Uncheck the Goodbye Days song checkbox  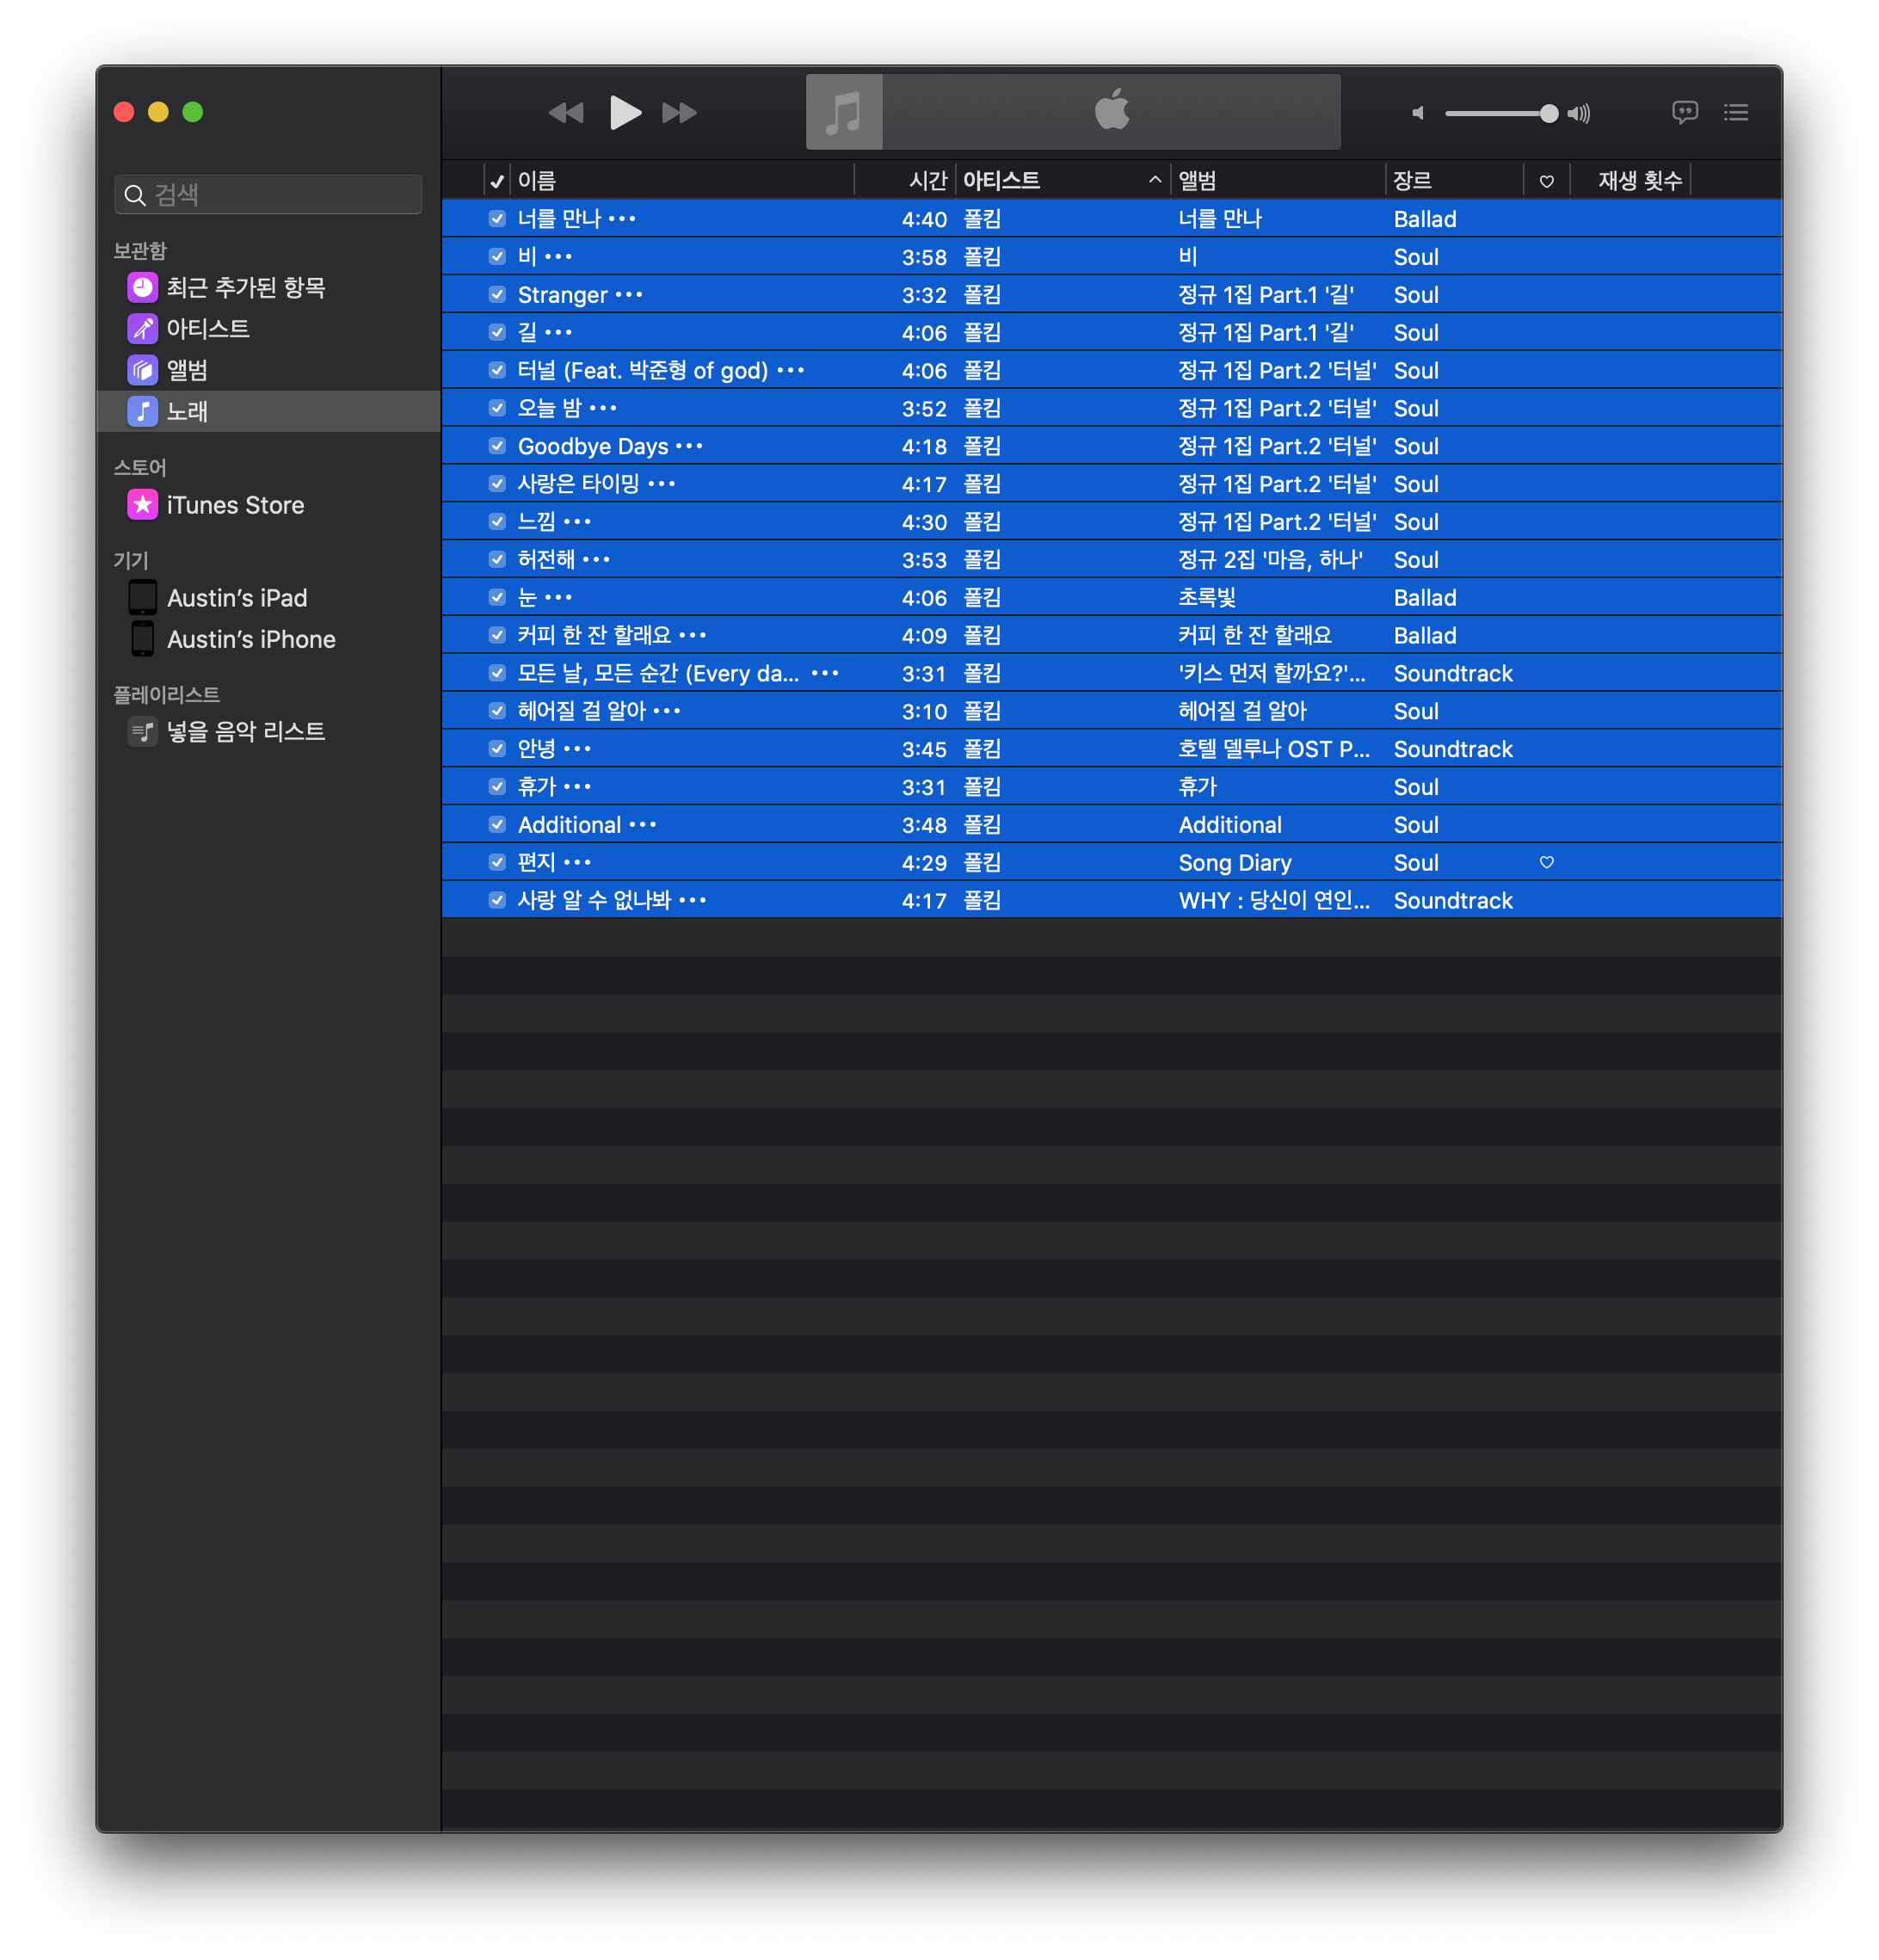point(497,446)
